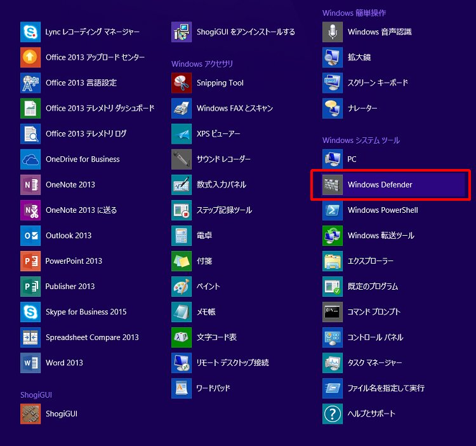Launch Spreadsheet Compare 2013 icon
This screenshot has height=446, width=476.
click(x=30, y=337)
